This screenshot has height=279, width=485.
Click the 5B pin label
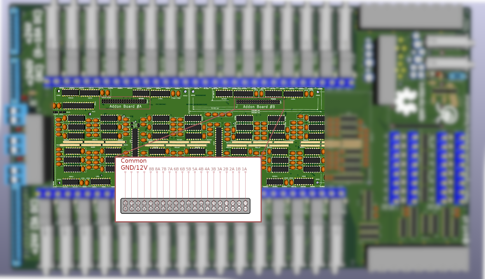(x=189, y=169)
